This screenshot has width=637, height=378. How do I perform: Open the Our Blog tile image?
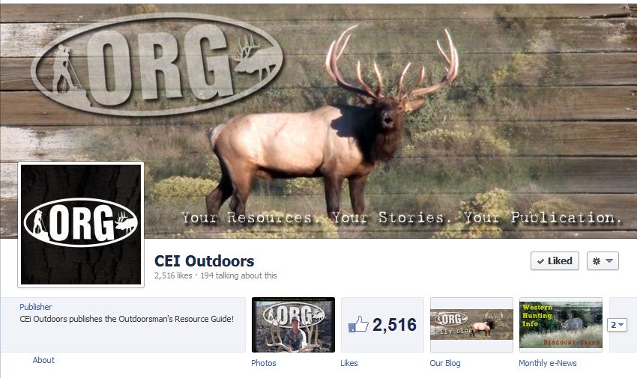[x=471, y=324]
